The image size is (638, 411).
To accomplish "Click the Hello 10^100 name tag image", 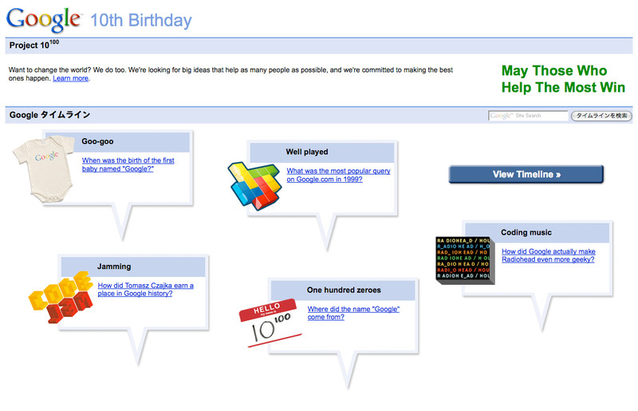I will pos(270,323).
